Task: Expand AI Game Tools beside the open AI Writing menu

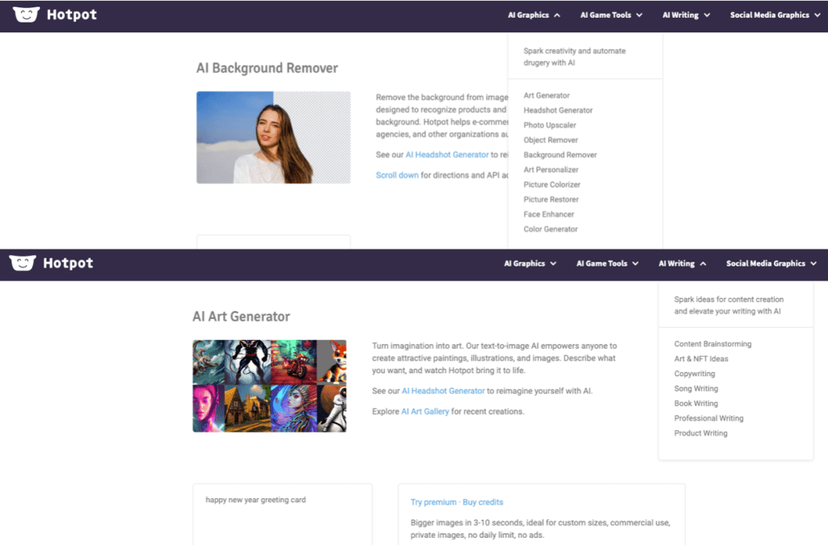Action: point(607,263)
